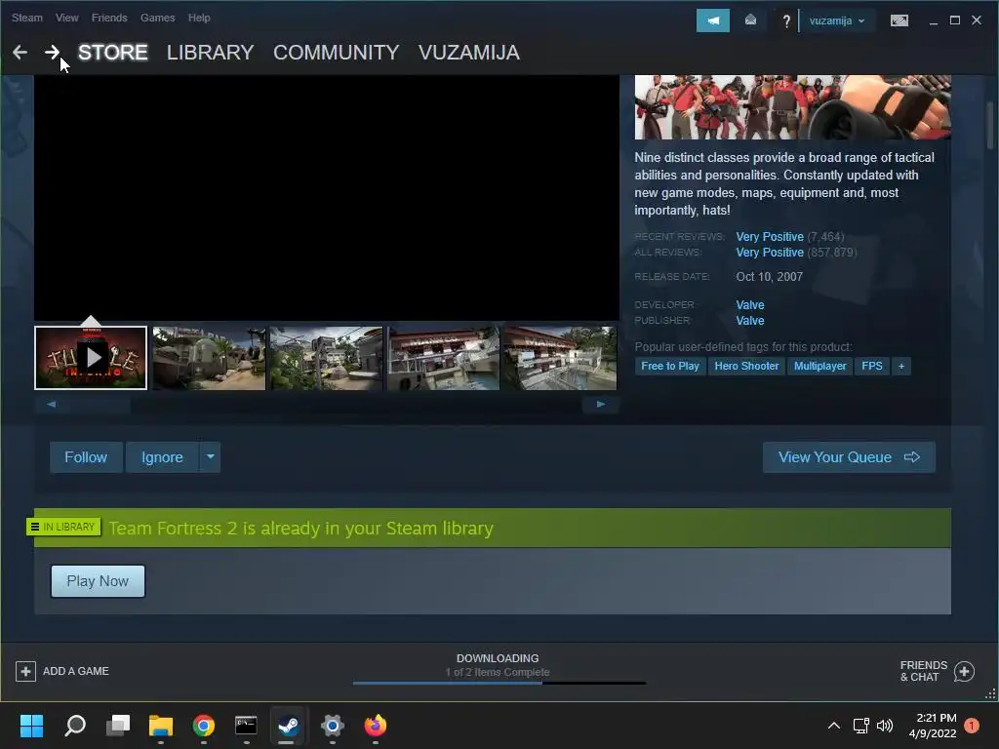Select the fourth screenshot thumbnail
The width and height of the screenshot is (999, 749).
tap(444, 358)
